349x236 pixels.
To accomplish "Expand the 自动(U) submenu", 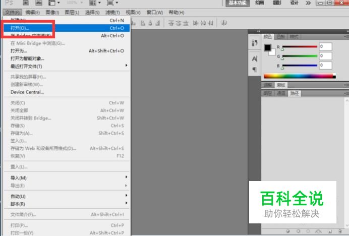I will pos(67,196).
